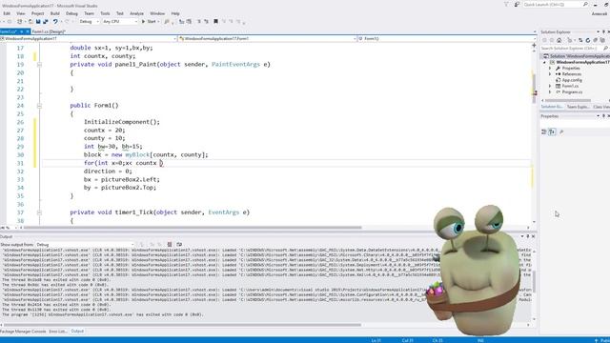The image size is (610, 343).
Task: Click the Save file toolbar icon
Action: point(38,21)
